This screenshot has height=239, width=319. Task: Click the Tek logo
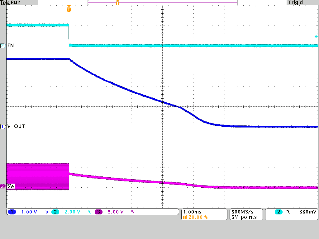[x=5, y=2]
